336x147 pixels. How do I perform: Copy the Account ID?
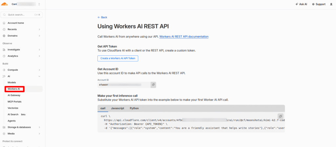(153, 85)
